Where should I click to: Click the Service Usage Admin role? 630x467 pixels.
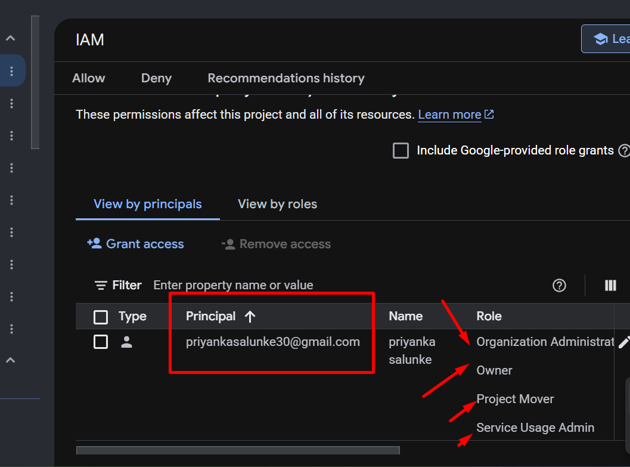pos(535,428)
